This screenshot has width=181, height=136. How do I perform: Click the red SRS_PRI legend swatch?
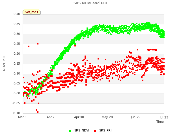[x=95, y=131]
